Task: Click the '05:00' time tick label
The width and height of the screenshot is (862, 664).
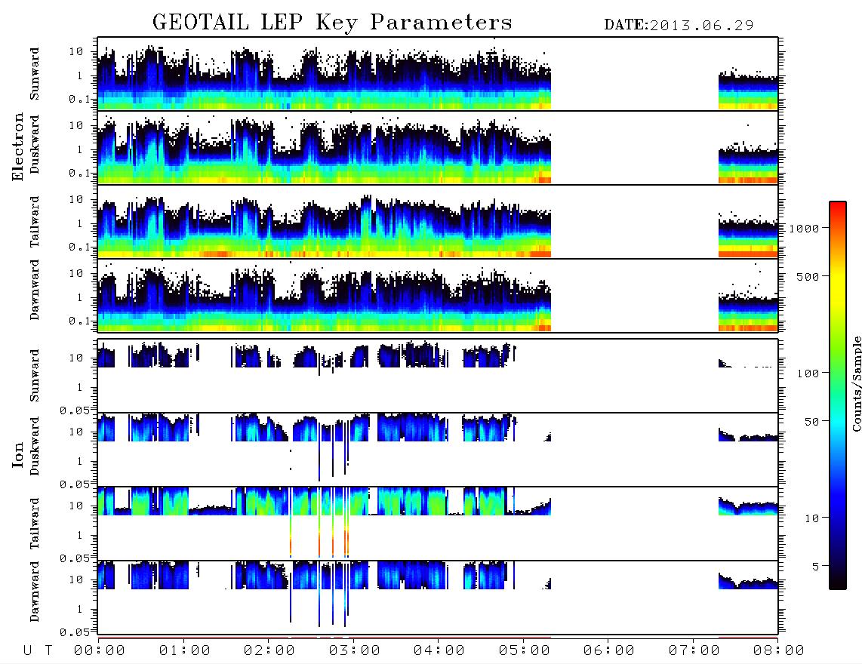Action: (x=525, y=651)
